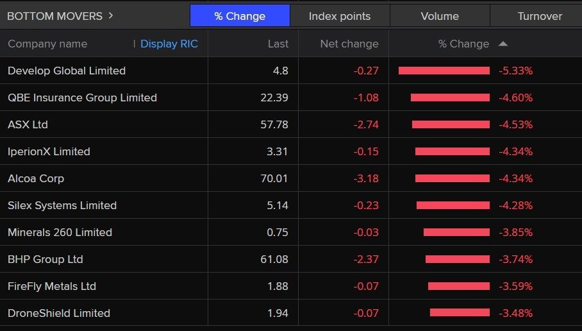
Task: Select DroneShield Limited row
Action: point(291,313)
